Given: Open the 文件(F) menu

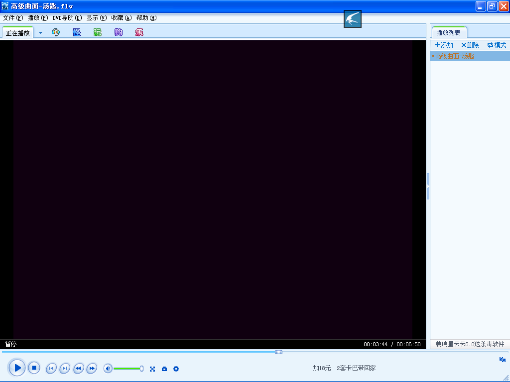Looking at the screenshot, I should [13, 18].
